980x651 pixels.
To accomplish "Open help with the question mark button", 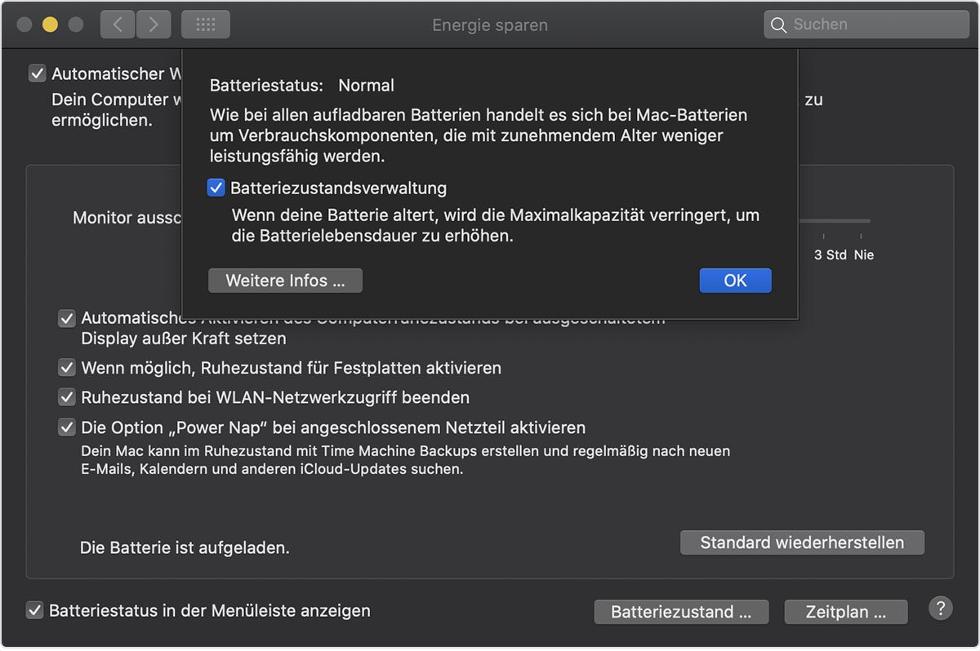I will [x=941, y=608].
